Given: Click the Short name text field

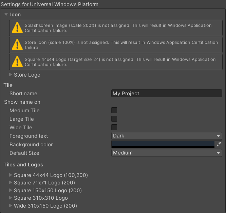Looking at the screenshot, I should pyautogui.click(x=167, y=94).
